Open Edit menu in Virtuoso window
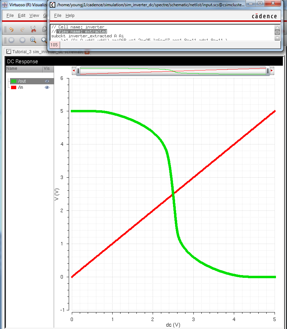Image resolution: width=287 pixels, height=329 pixels. click(22, 16)
